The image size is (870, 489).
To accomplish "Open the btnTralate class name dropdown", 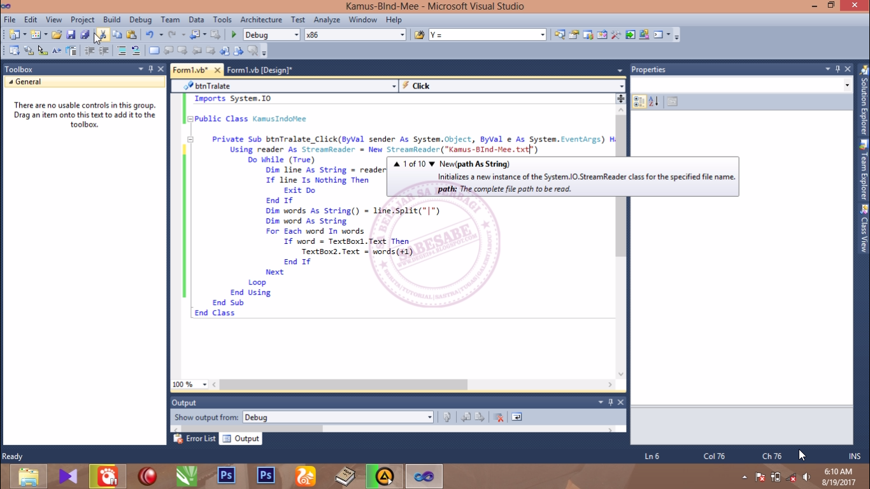I will [395, 86].
